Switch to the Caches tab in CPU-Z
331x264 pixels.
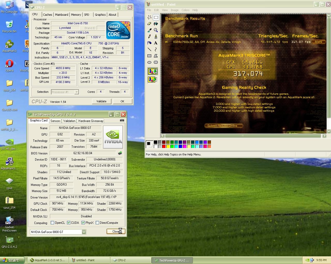(48, 15)
